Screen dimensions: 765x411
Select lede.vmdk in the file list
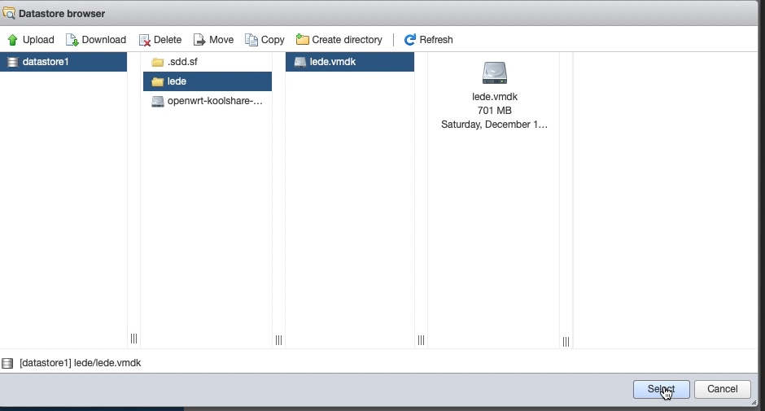(x=332, y=62)
